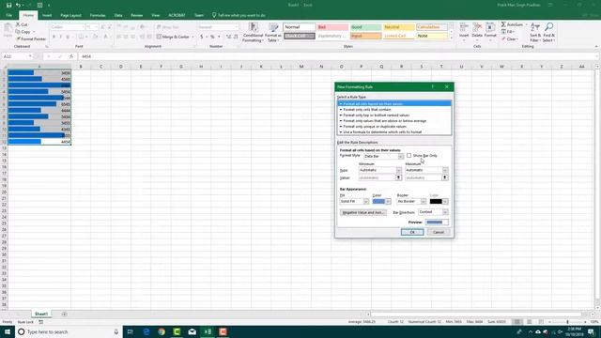This screenshot has width=601, height=338.
Task: Click the Save icon in title bar
Action: 8,5
